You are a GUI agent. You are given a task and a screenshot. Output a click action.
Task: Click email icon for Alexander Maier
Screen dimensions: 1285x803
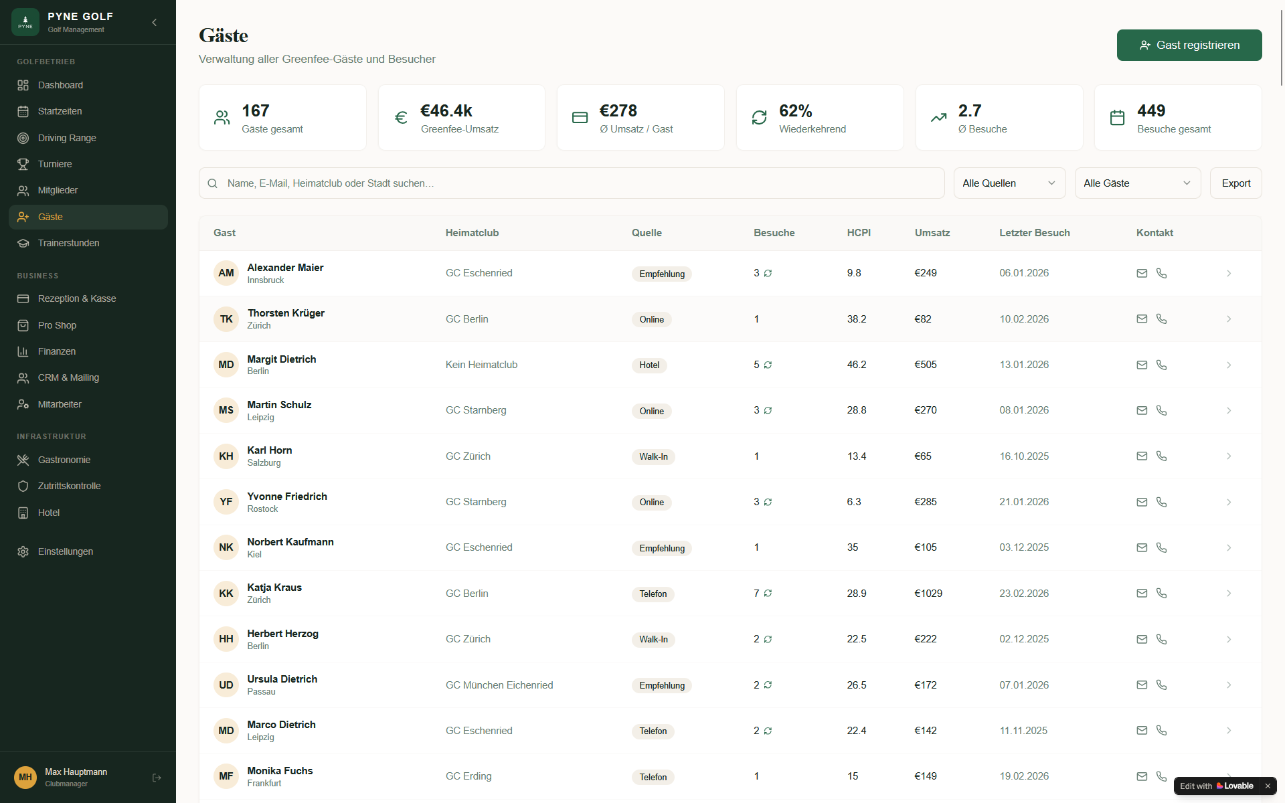point(1142,273)
